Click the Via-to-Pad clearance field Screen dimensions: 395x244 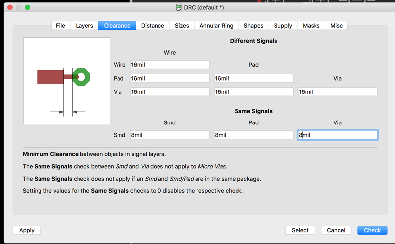(254, 92)
